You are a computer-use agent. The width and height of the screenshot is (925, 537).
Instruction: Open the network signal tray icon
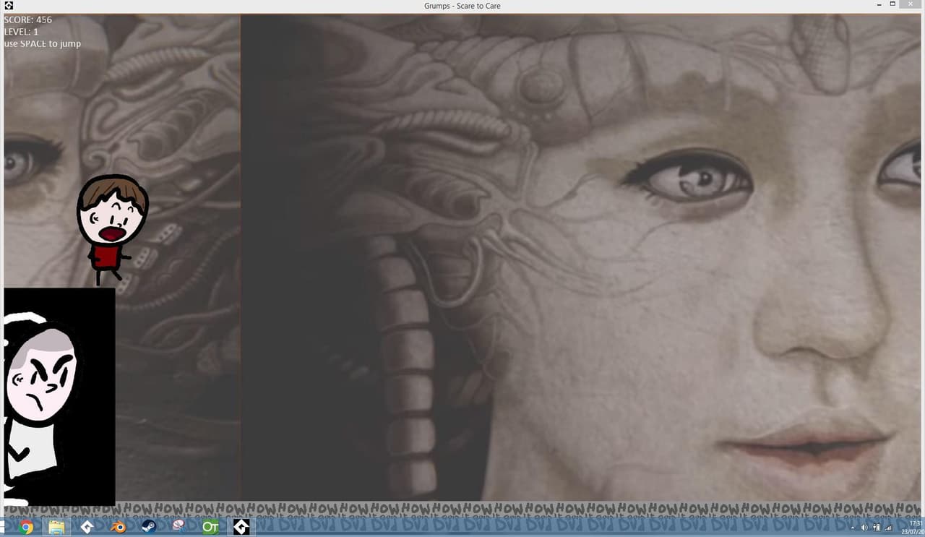pos(888,528)
